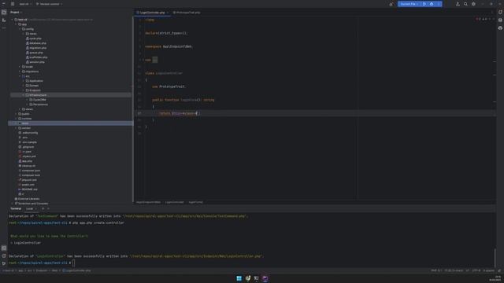
Task: Open Search Everywhere magnifier
Action: (465, 4)
